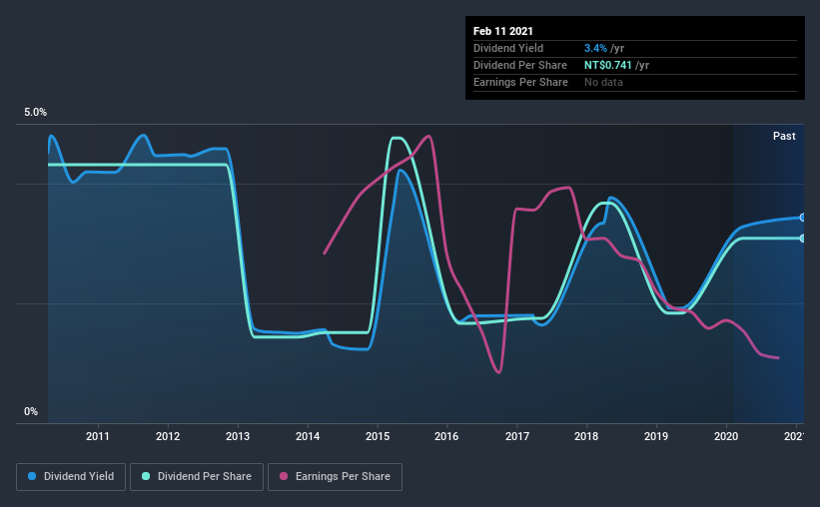Click the 2017 x-axis label
The width and height of the screenshot is (820, 507).
(517, 436)
